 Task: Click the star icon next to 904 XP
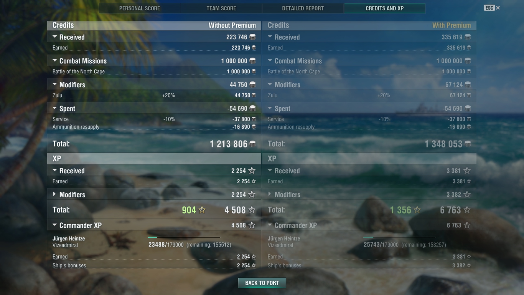pos(202,210)
